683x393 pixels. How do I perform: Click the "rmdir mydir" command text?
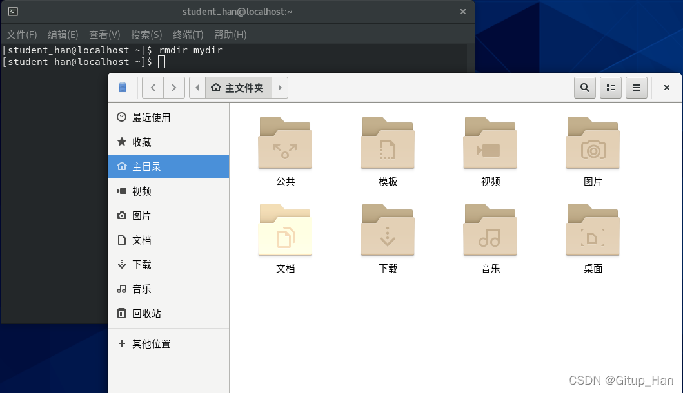(x=190, y=50)
